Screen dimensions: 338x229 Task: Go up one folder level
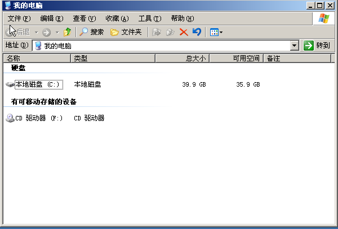(x=68, y=32)
